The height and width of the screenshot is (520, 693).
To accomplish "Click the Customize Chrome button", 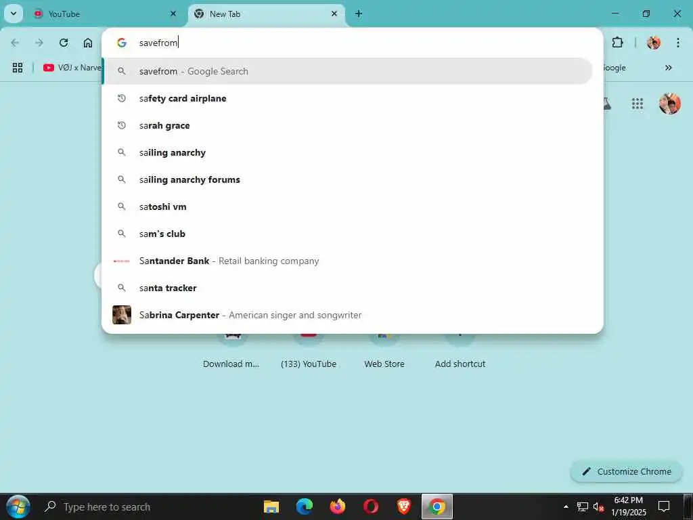I will [626, 471].
